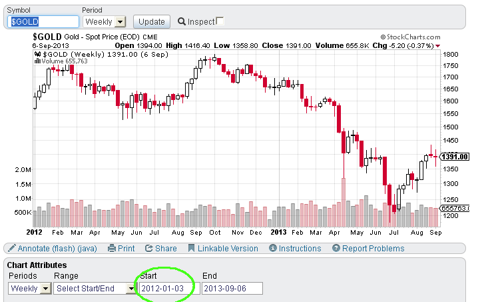The width and height of the screenshot is (488, 302).
Task: Click the Oct month label on time axis
Action: [x=215, y=233]
